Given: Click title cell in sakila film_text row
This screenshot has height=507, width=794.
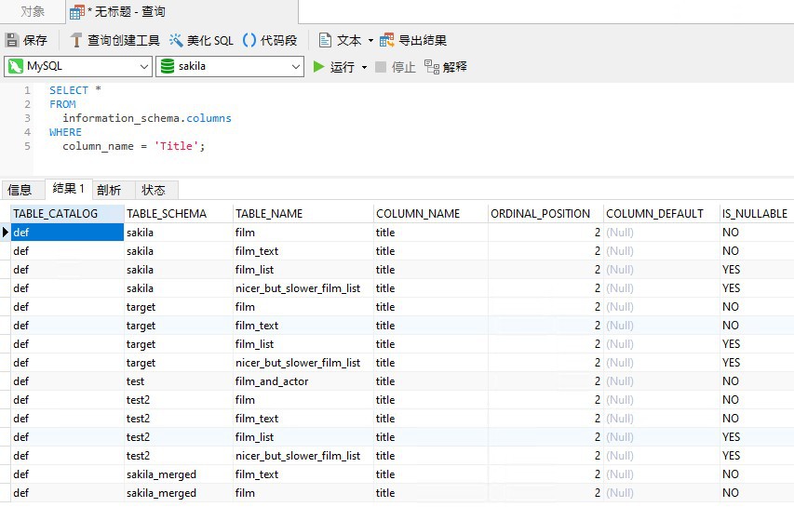Looking at the screenshot, I should (430, 251).
